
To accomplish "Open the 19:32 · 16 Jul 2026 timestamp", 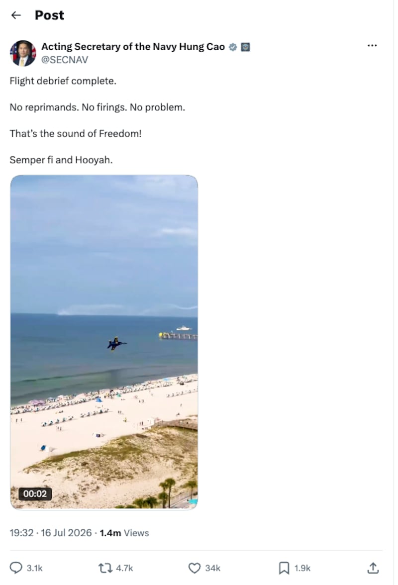I will [50, 533].
